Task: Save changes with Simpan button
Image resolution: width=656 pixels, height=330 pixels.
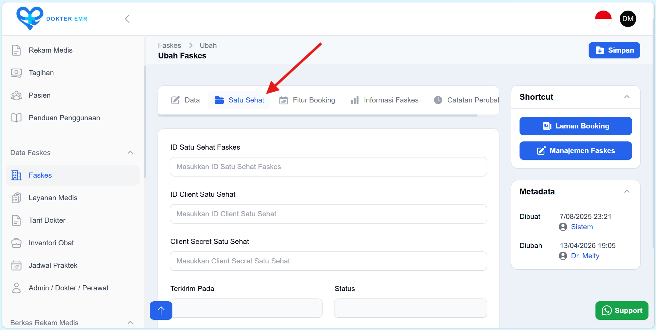Action: pyautogui.click(x=614, y=50)
